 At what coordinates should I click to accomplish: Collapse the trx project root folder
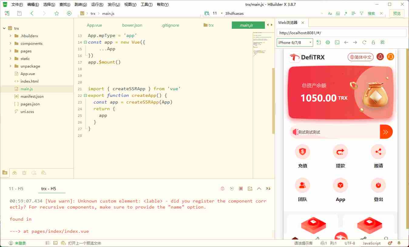[4, 28]
